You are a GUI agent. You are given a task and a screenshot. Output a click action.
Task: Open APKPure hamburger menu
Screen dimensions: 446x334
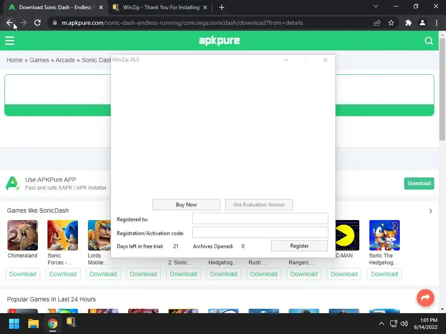(10, 40)
